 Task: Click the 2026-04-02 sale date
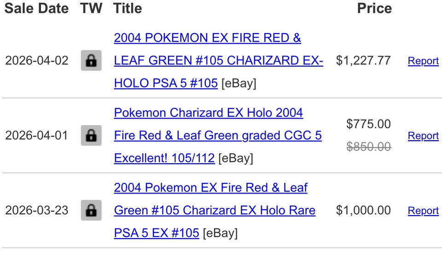37,61
